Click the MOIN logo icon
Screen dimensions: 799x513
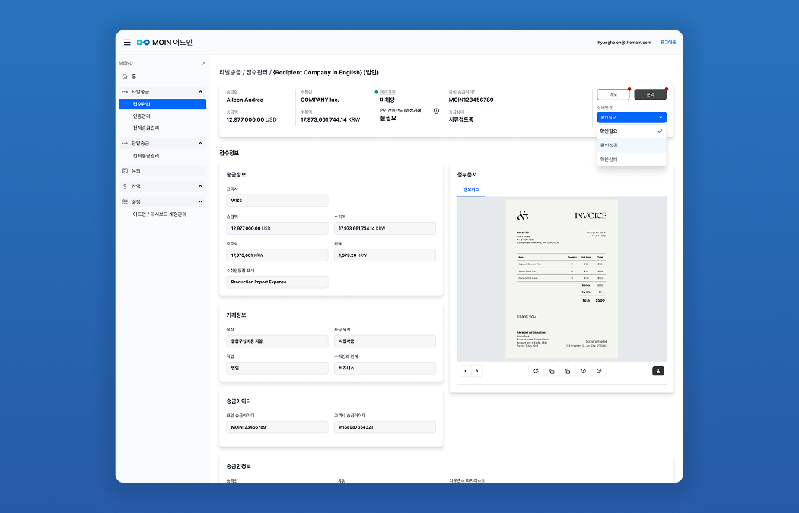pyautogui.click(x=143, y=43)
